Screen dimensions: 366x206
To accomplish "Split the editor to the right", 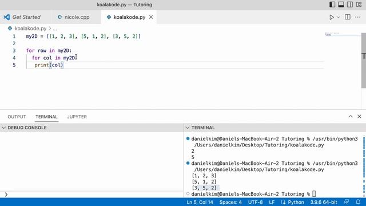I will click(x=348, y=17).
